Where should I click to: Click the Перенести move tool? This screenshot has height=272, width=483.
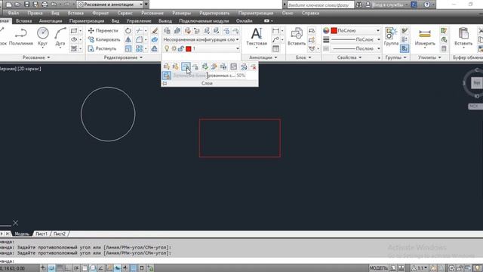pyautogui.click(x=103, y=30)
